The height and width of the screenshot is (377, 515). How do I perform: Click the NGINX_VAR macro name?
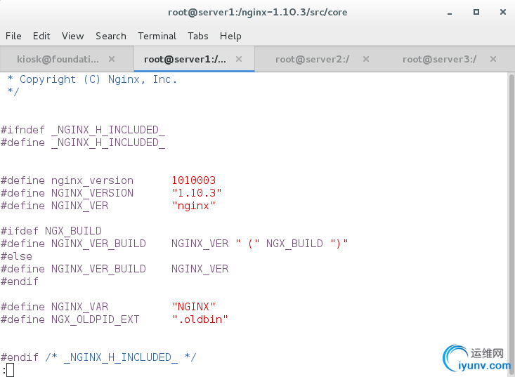[79, 307]
